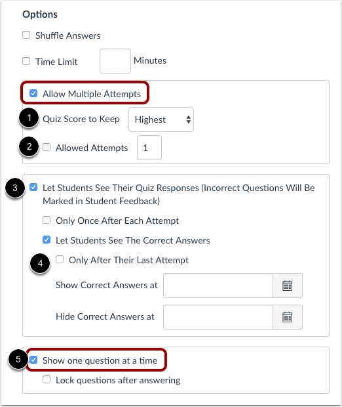Expand the Quiz Score to Keep dropdown
The image size is (342, 407).
161,119
